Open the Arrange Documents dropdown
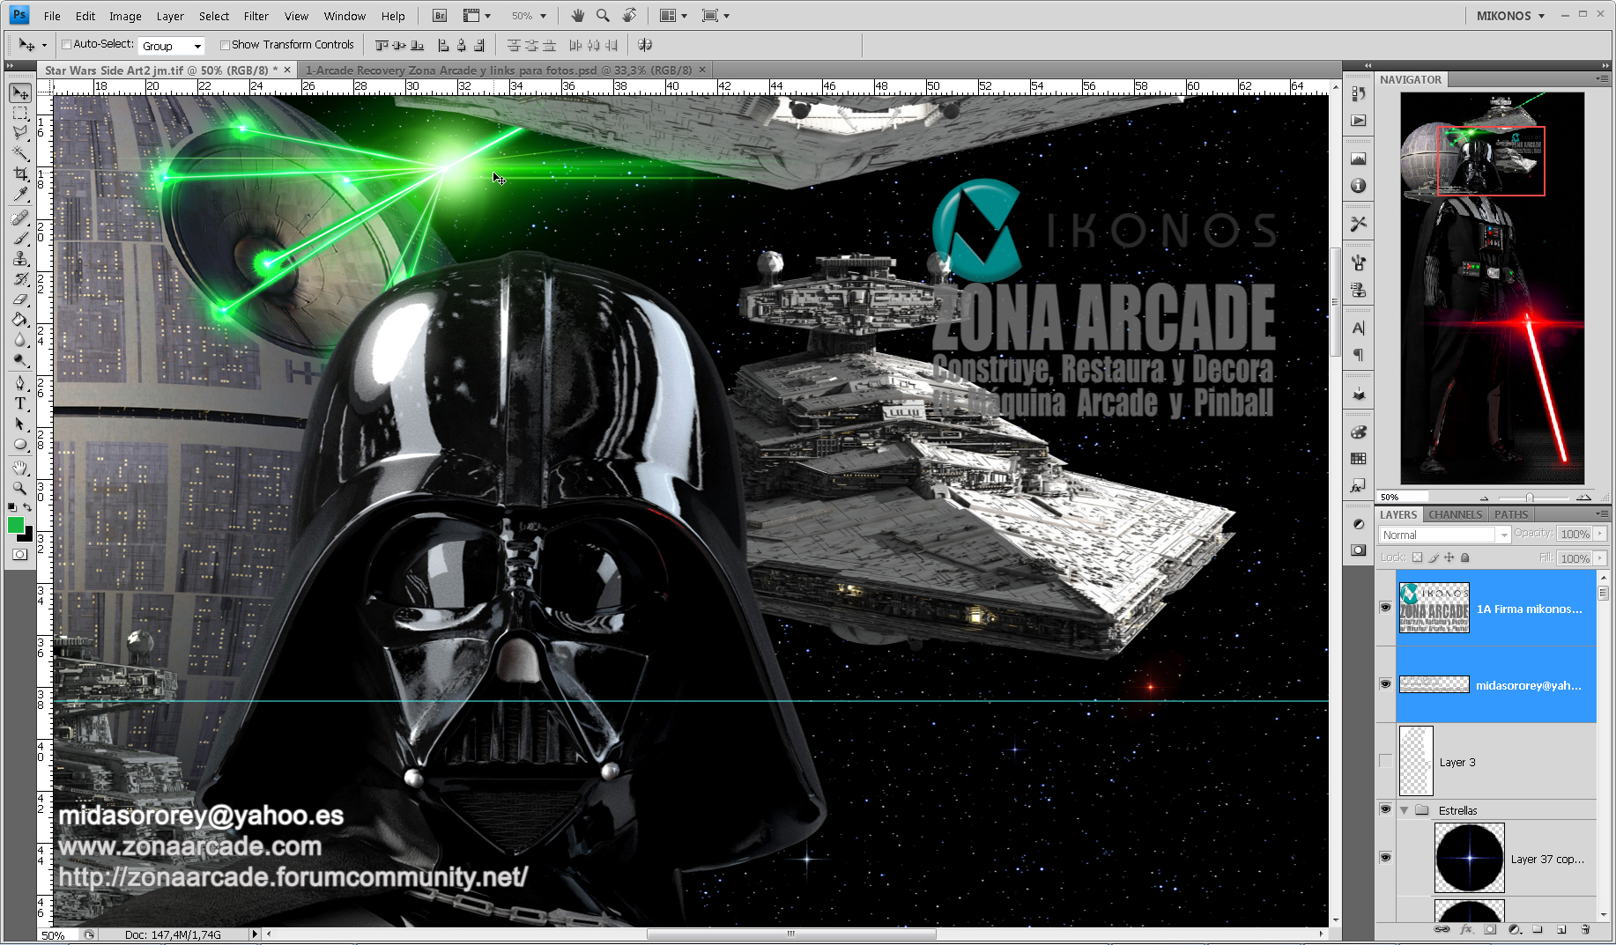The width and height of the screenshot is (1616, 945). pos(674,16)
